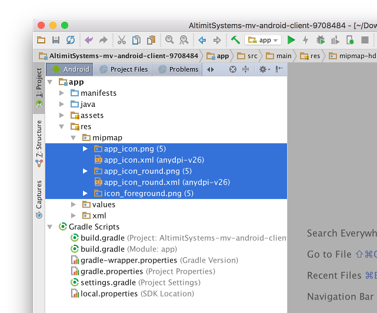Click the src breadcrumb
377x313 pixels.
(247, 56)
